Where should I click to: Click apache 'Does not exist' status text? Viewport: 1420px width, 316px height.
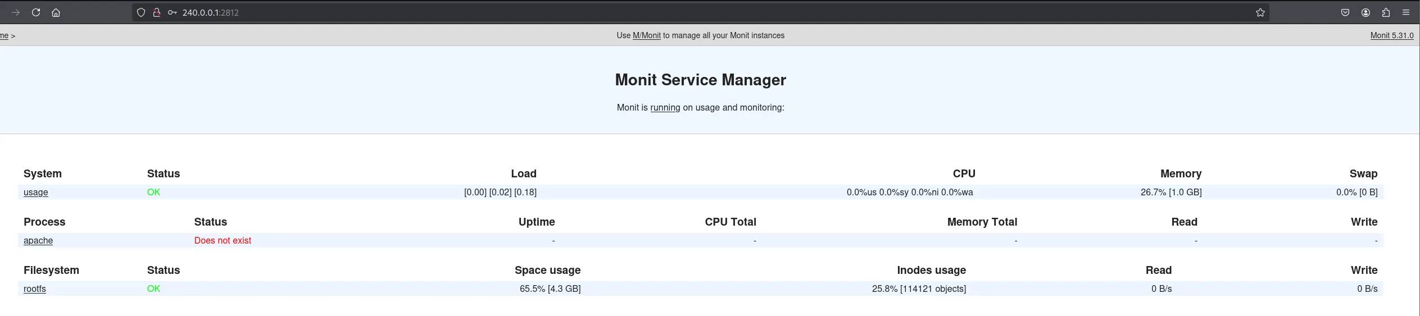(x=223, y=240)
